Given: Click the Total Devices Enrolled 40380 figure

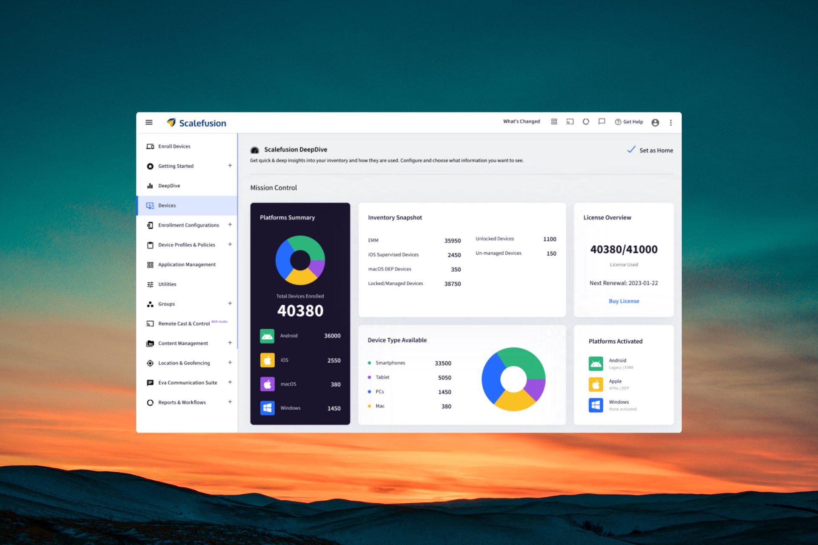Looking at the screenshot, I should (300, 311).
